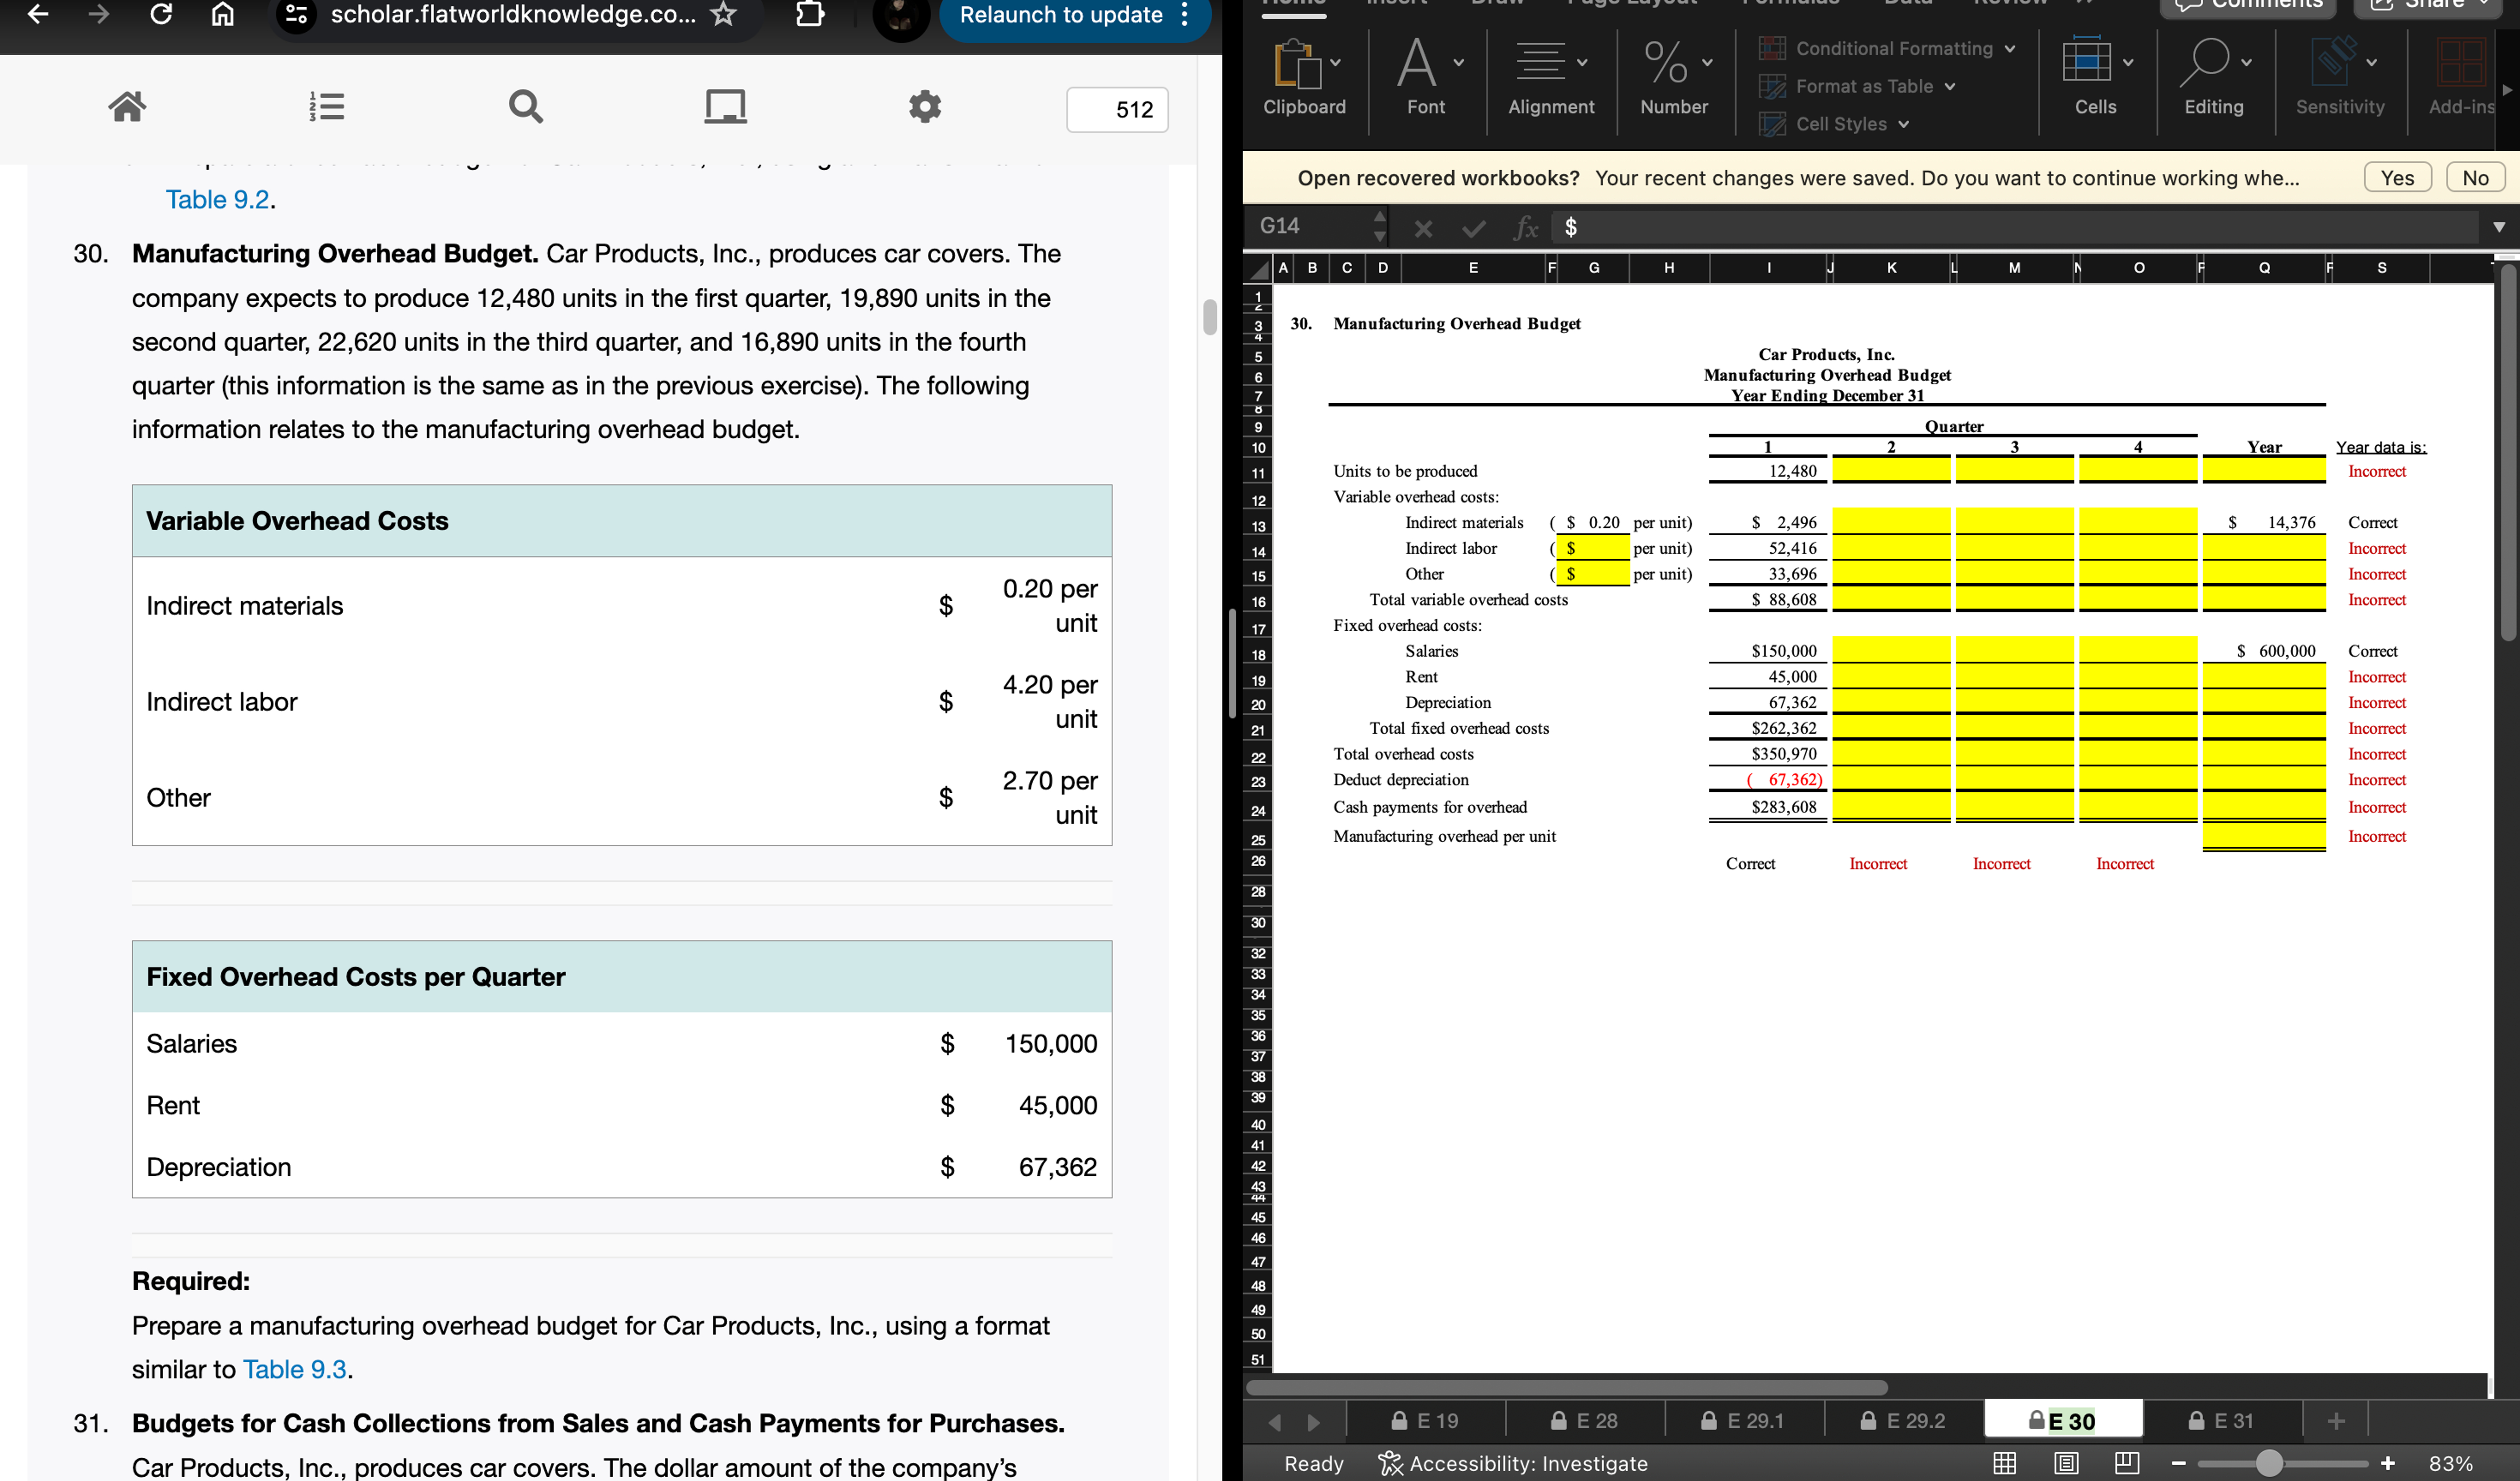Screen dimensions: 2520x1481
Task: Open the Table 9.3 link
Action: click(294, 1369)
